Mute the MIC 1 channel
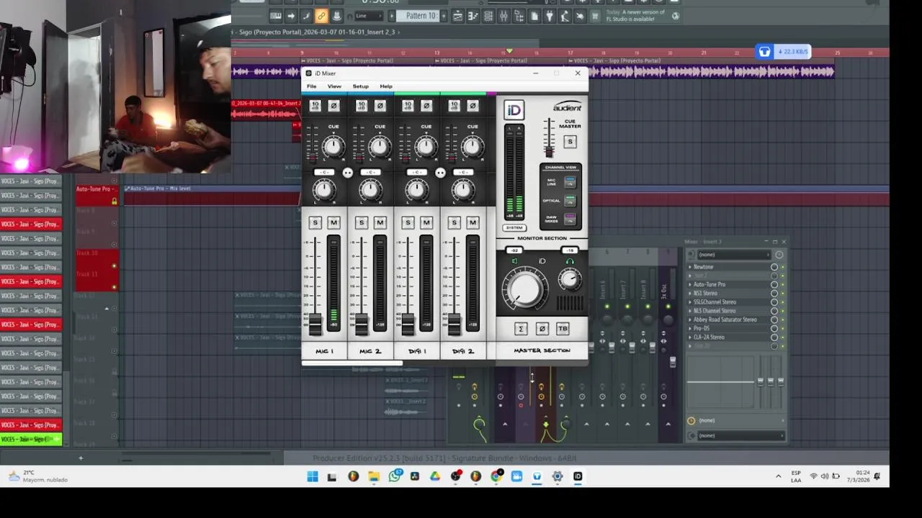922x518 pixels. pos(334,223)
